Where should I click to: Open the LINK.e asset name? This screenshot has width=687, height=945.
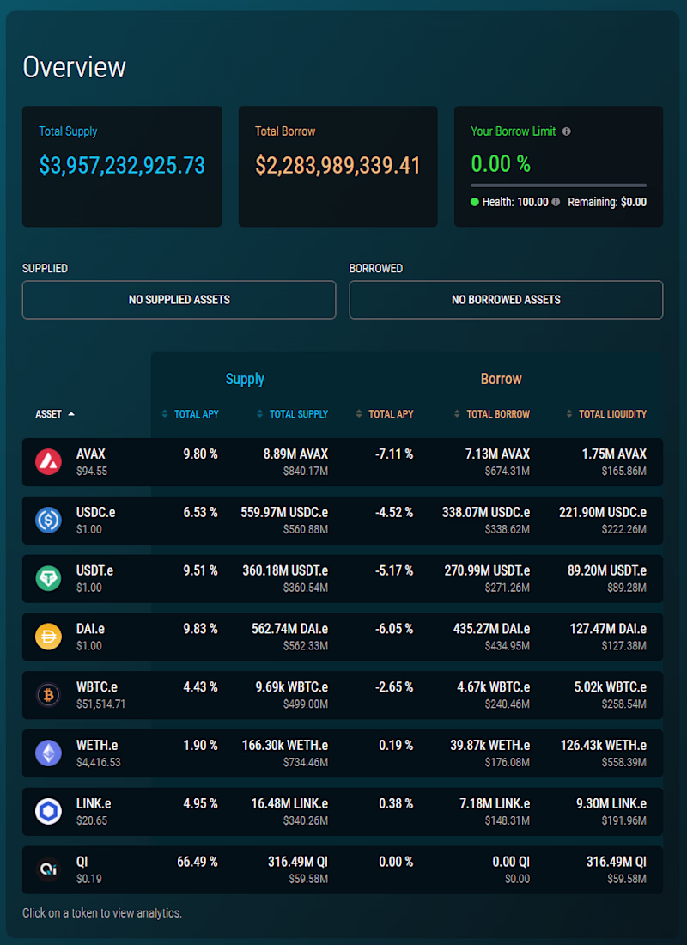94,803
